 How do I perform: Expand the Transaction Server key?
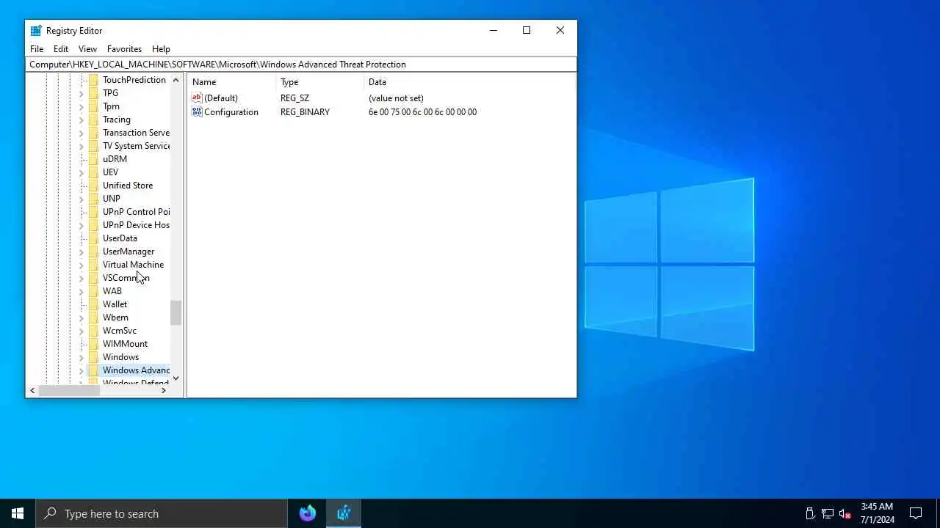pos(82,133)
